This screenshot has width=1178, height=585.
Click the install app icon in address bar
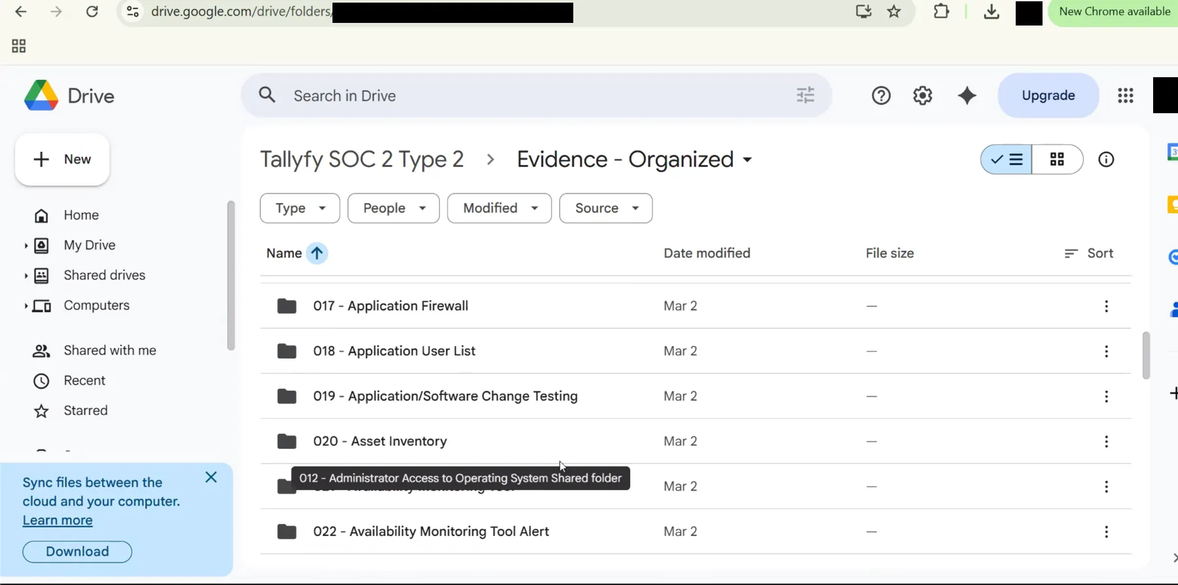click(x=863, y=11)
